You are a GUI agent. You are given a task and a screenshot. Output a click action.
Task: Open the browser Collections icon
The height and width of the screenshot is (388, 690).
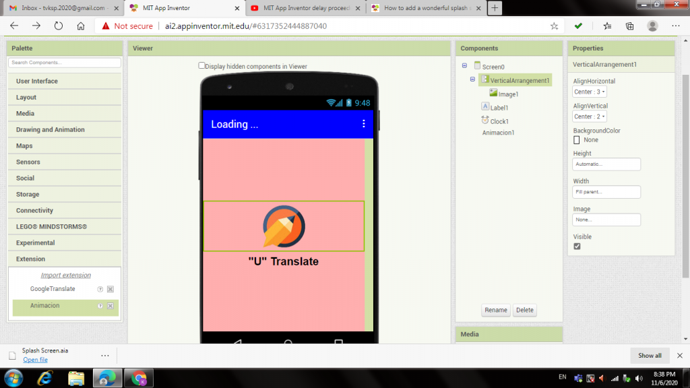(x=630, y=26)
